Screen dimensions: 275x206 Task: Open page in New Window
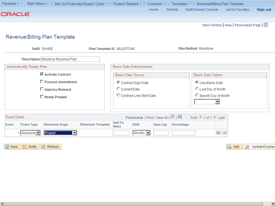[x=212, y=25]
